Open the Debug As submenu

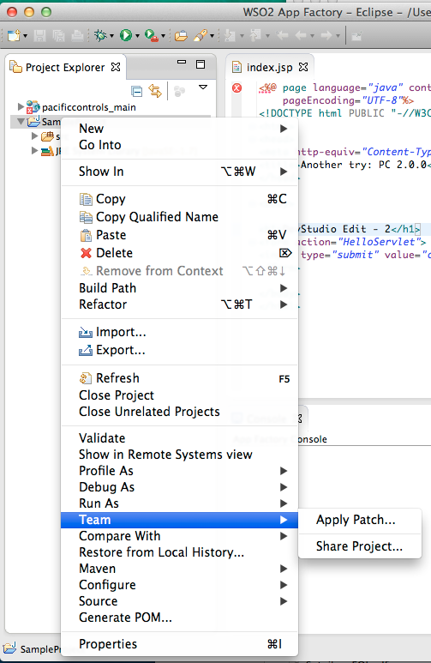pyautogui.click(x=179, y=487)
